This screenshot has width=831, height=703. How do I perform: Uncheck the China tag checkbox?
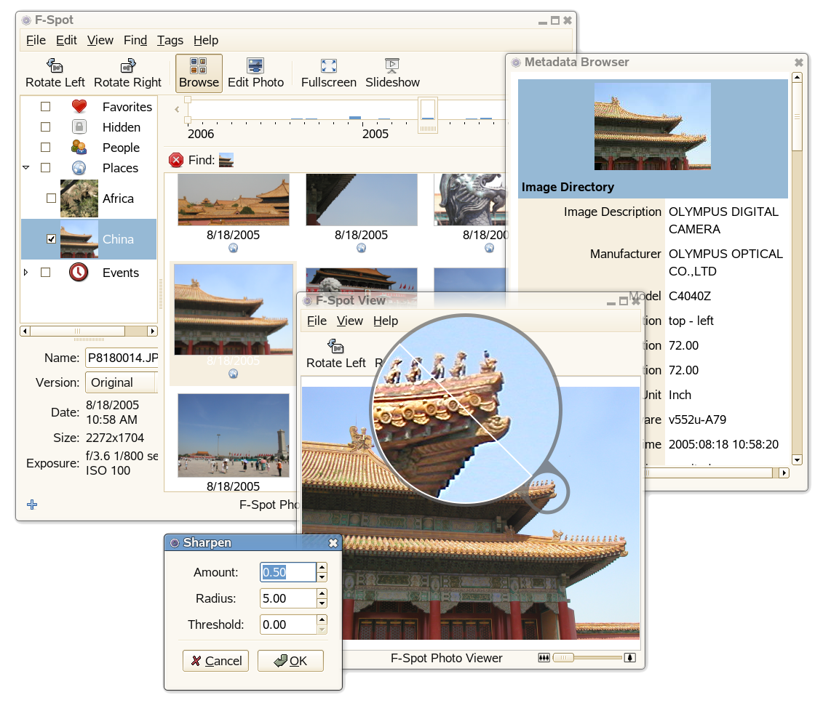[x=52, y=238]
